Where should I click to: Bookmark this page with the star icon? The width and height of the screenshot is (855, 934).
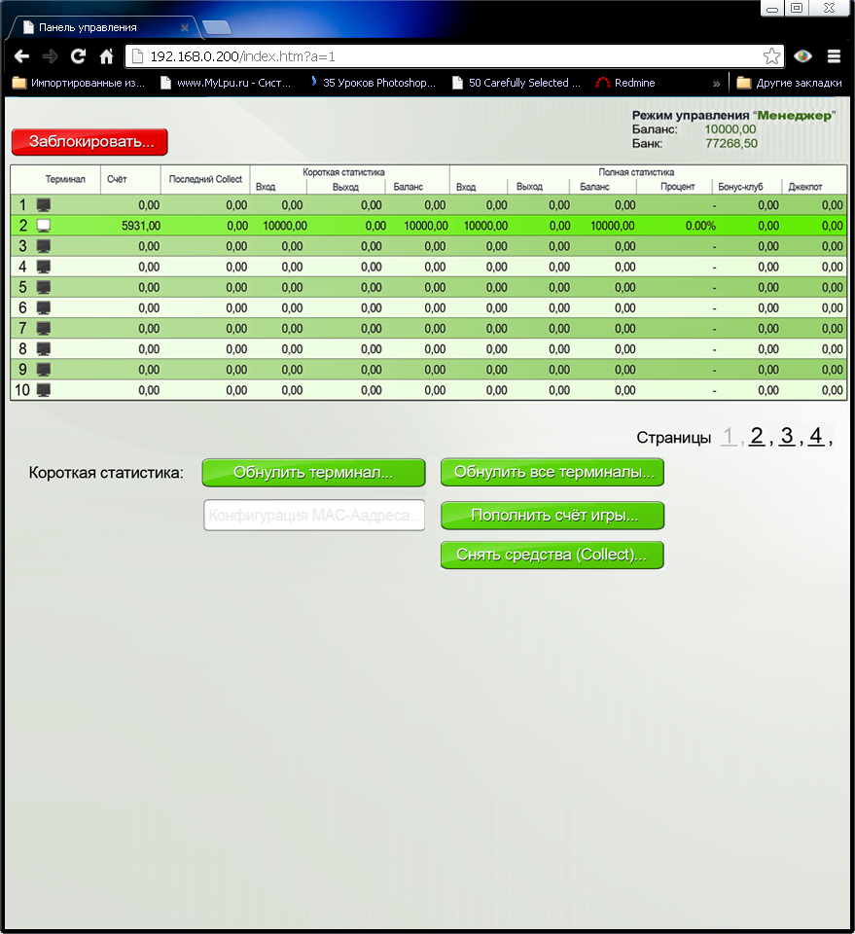coord(771,56)
